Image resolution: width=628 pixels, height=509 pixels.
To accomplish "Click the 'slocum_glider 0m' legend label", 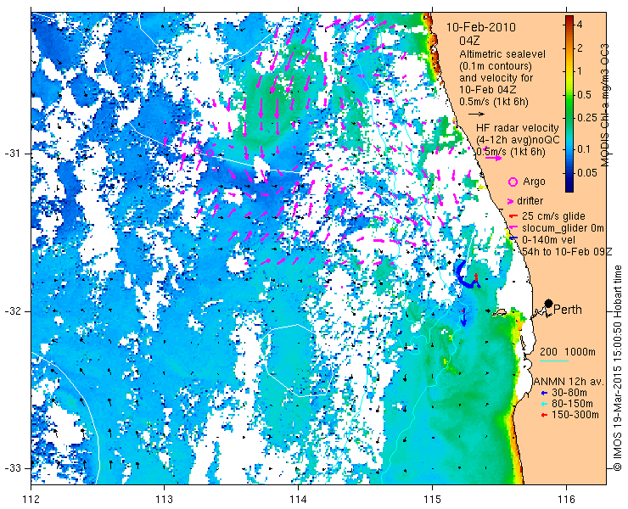I will click(563, 228).
